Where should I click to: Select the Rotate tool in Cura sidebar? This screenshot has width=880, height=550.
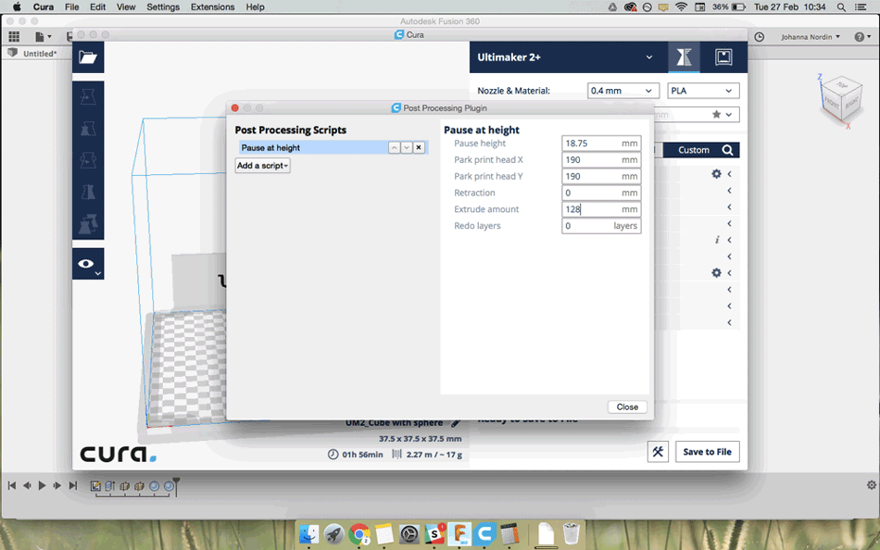pyautogui.click(x=88, y=160)
